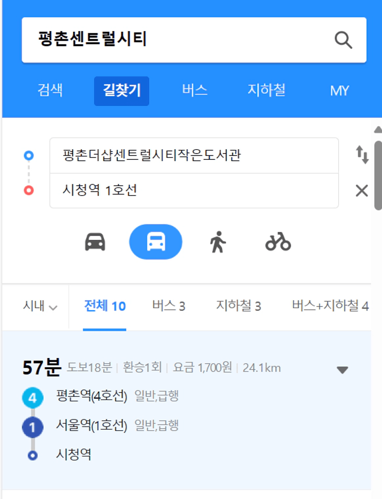Click line 4 subway badge
Viewport: 382px width, 499px height.
pyautogui.click(x=33, y=398)
